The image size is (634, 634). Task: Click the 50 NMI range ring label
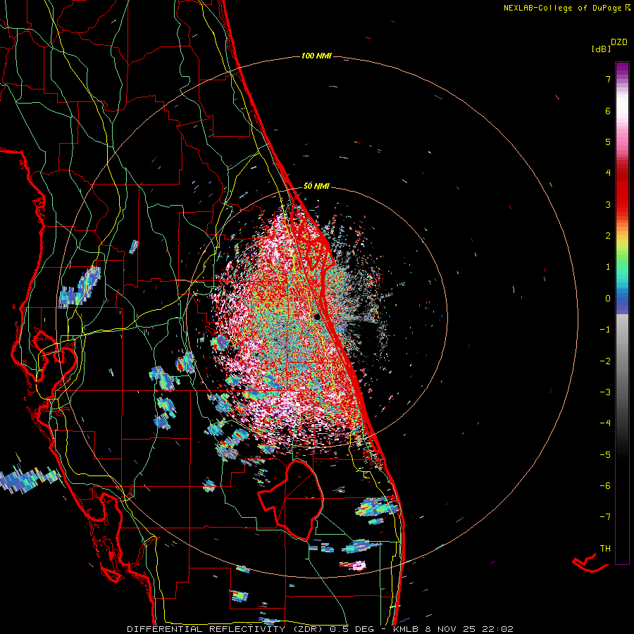click(316, 186)
